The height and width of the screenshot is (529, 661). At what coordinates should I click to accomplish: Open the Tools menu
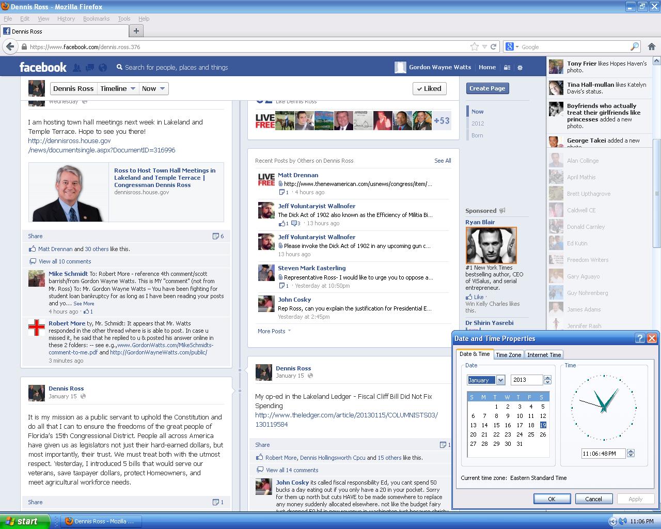coord(124,19)
